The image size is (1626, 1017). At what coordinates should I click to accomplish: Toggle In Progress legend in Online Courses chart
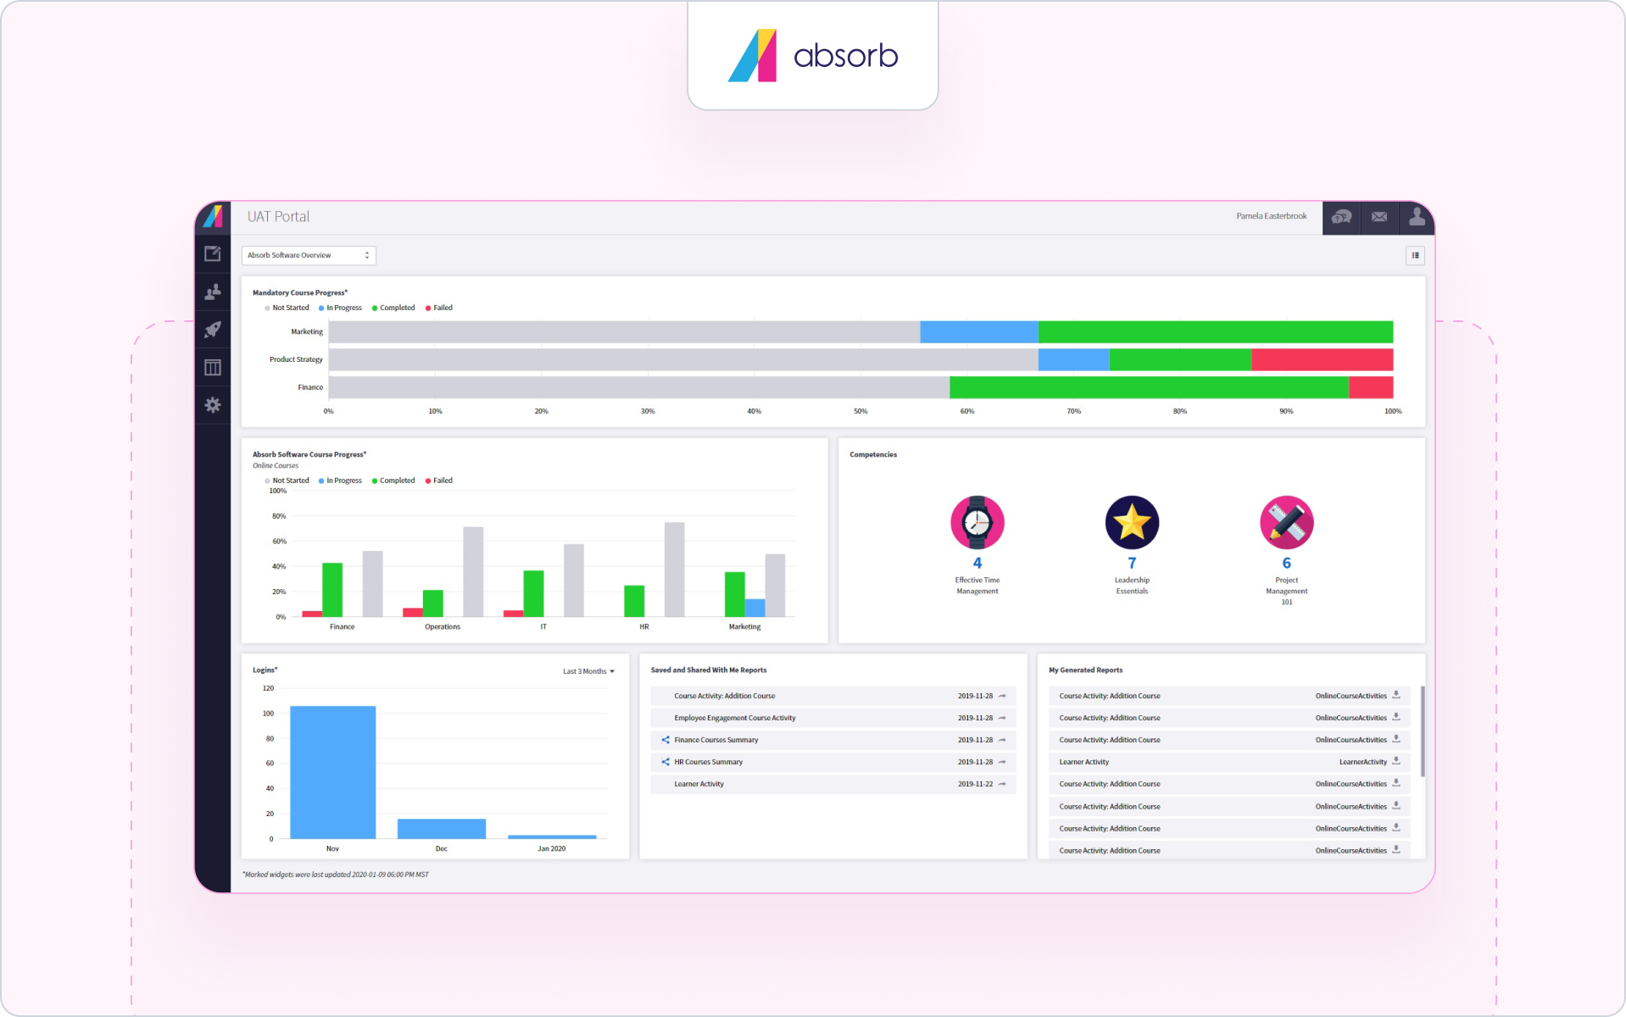click(x=340, y=481)
